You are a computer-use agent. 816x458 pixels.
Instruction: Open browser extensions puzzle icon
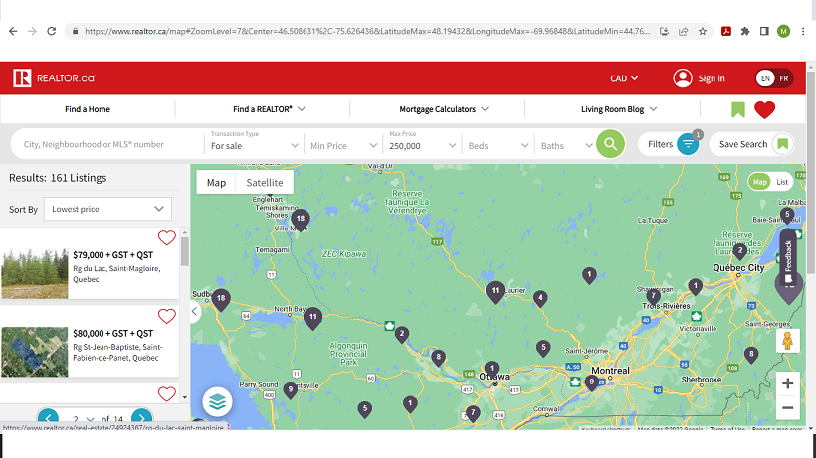point(745,31)
